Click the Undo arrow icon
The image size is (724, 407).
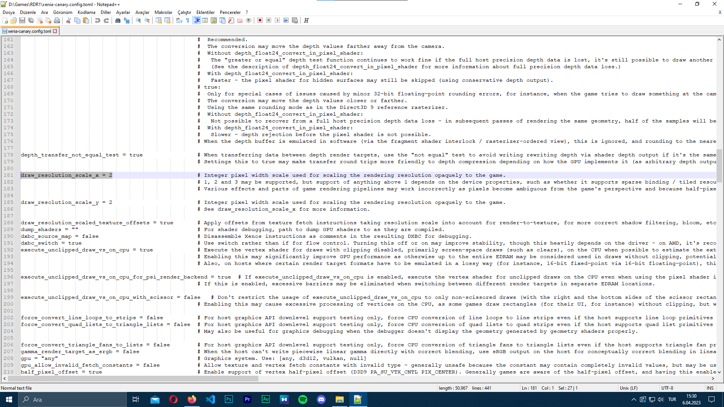98,20
